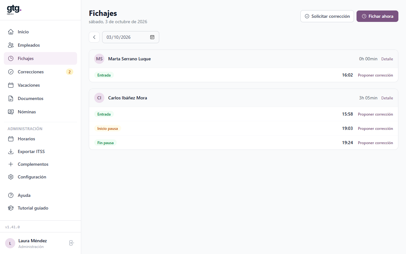406x254 pixels.
Task: Click the 0h 00min total for Marta
Action: [368, 59]
